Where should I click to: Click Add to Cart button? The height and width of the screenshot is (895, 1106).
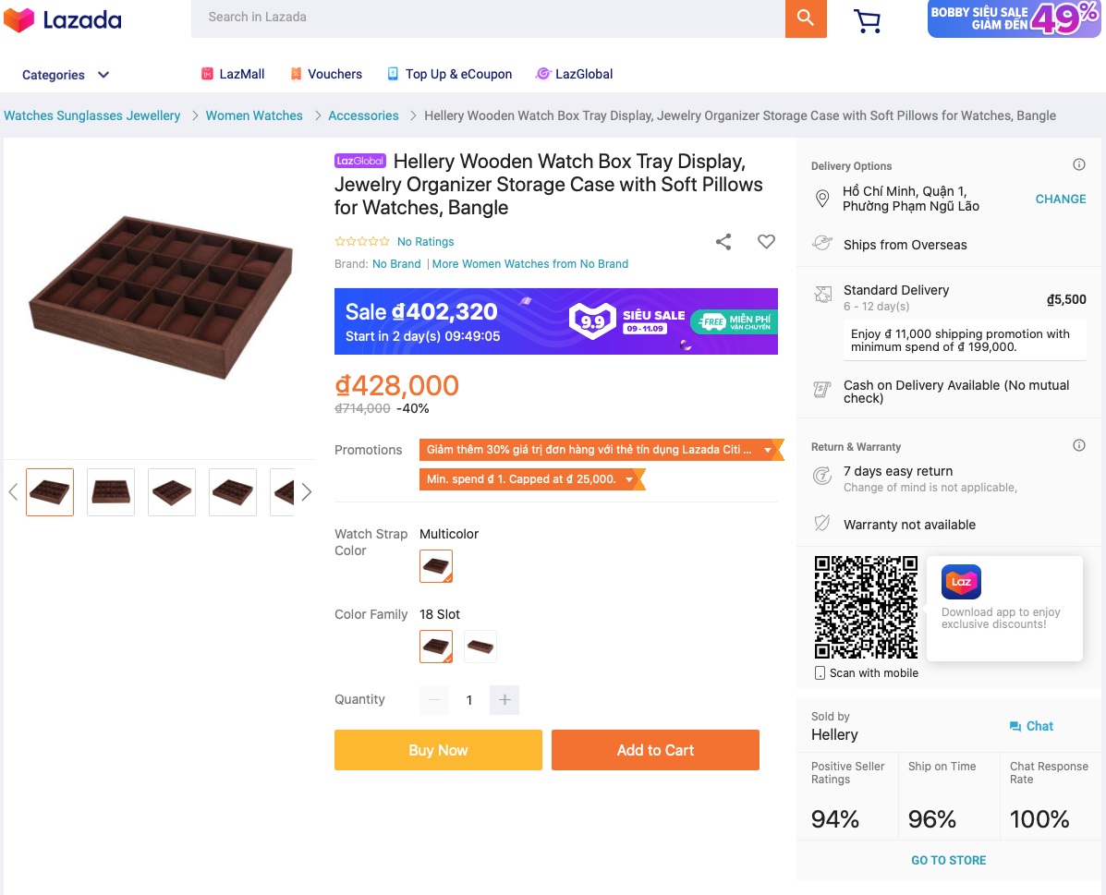click(x=655, y=750)
